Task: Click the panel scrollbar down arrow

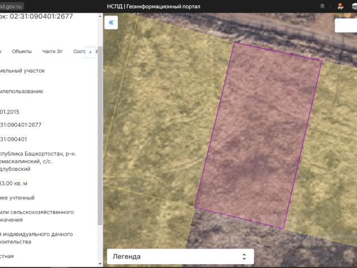Action: pyautogui.click(x=100, y=264)
